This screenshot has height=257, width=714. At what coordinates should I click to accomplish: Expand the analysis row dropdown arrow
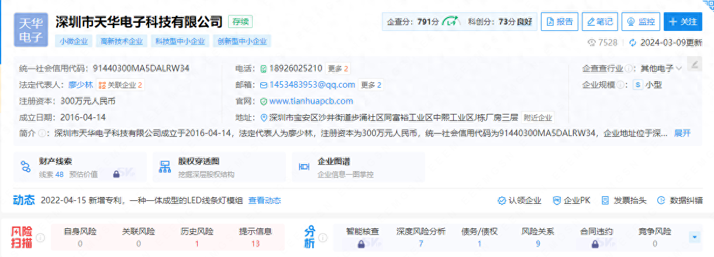coord(695,237)
